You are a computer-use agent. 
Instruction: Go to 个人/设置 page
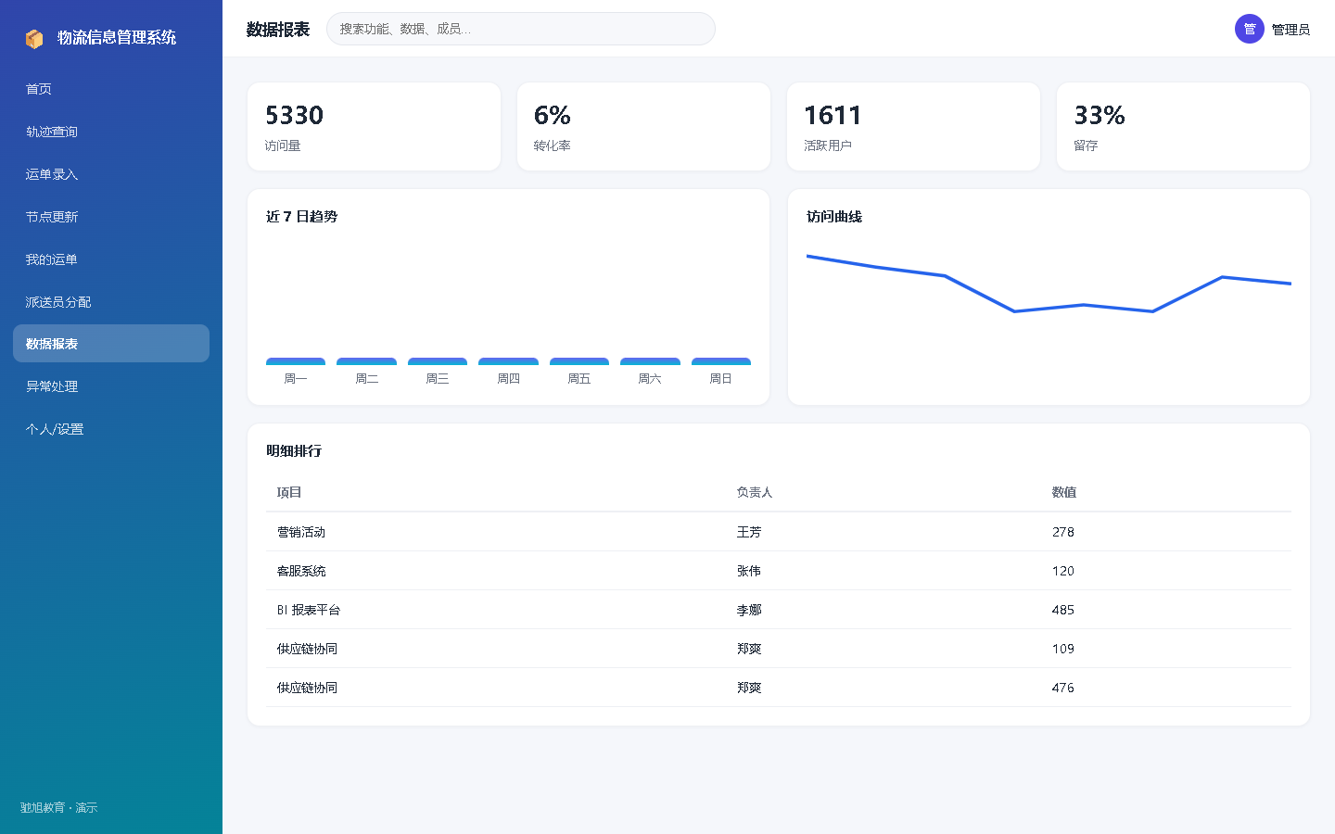pos(111,429)
